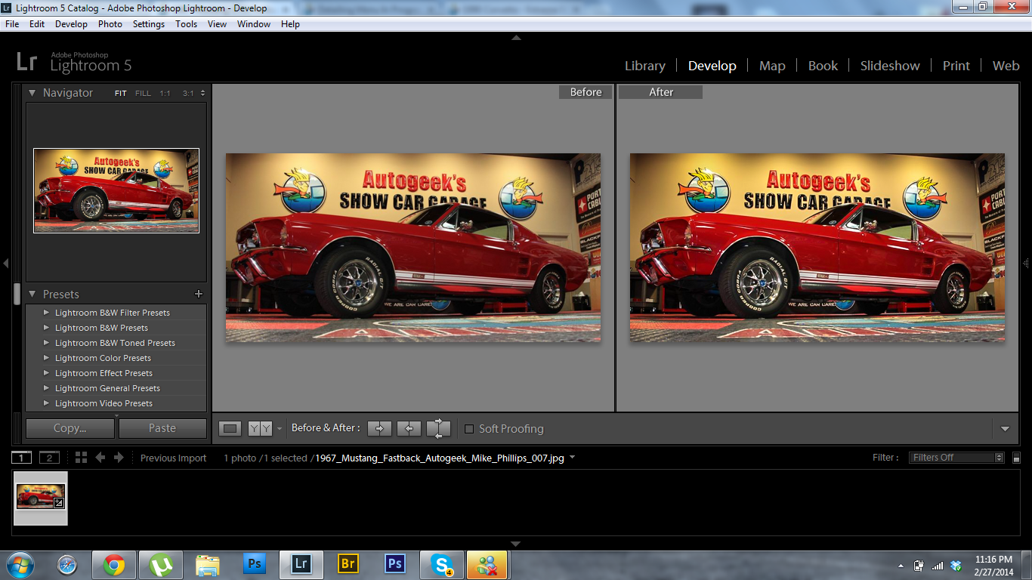Click the Navigator preview image
This screenshot has width=1032, height=580.
(x=116, y=190)
